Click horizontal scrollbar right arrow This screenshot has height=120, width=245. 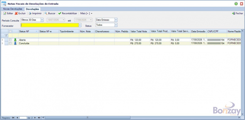(239, 117)
